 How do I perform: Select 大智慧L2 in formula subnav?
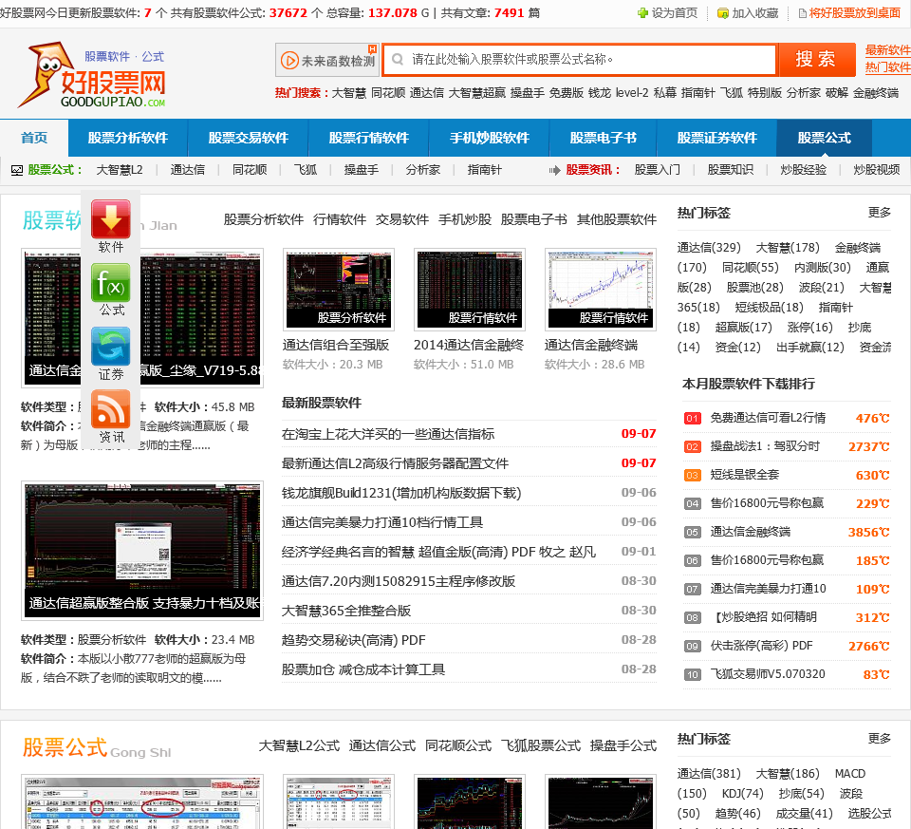click(120, 170)
